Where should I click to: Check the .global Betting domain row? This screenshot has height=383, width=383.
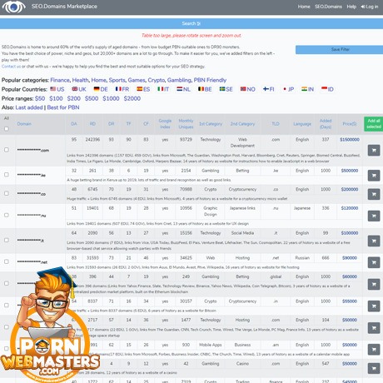pyautogui.click(x=7, y=283)
